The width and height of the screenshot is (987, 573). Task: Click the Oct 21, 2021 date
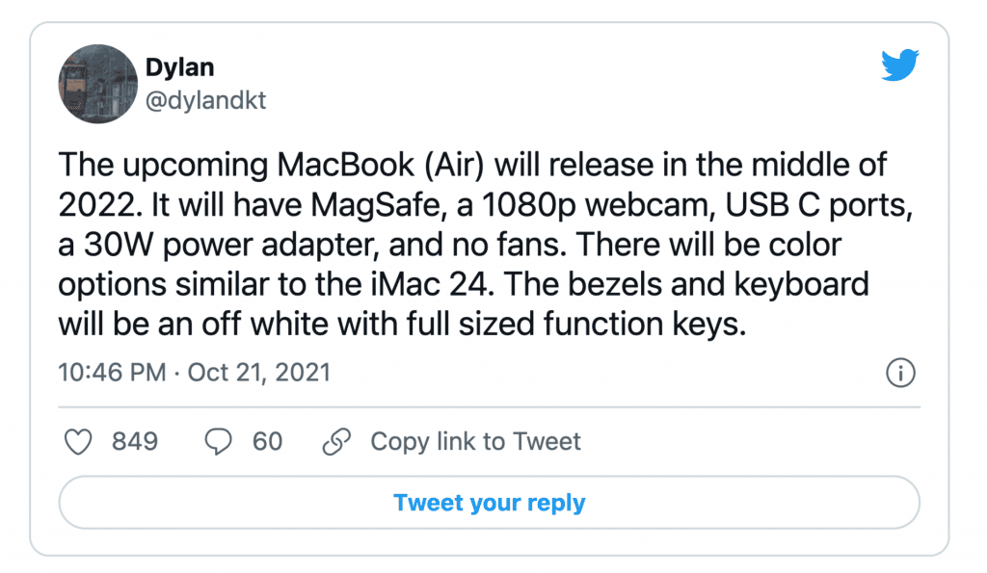(x=258, y=373)
